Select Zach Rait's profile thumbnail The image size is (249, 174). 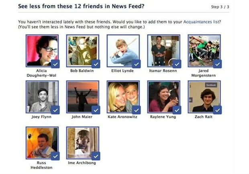tap(204, 97)
